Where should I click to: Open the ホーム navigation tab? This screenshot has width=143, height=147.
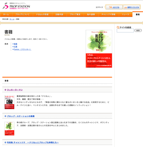6,14
